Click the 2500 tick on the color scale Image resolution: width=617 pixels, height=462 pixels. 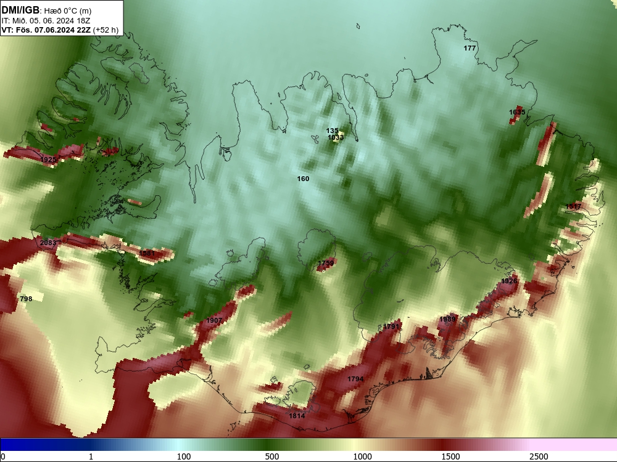tap(539, 456)
